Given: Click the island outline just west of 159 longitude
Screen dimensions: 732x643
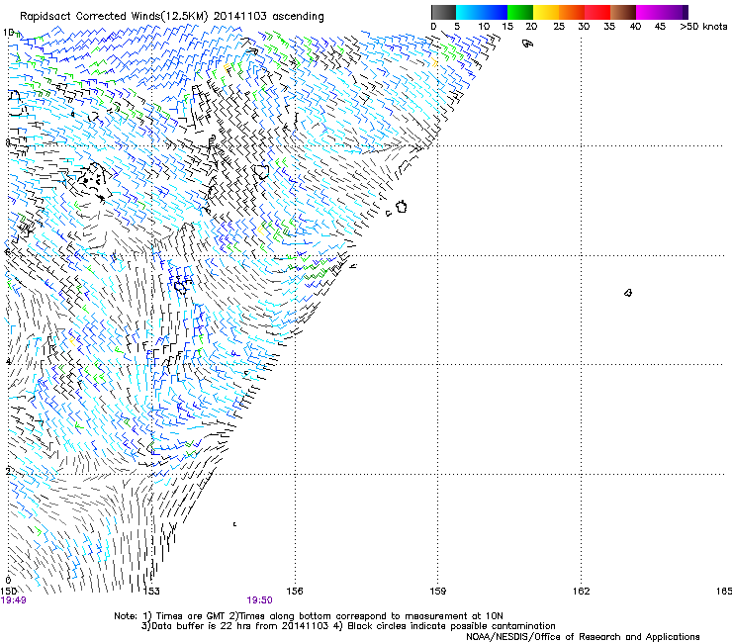Looking at the screenshot, I should click(402, 207).
